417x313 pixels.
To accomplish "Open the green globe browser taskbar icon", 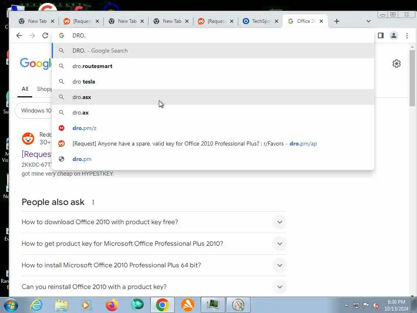I will [137, 305].
